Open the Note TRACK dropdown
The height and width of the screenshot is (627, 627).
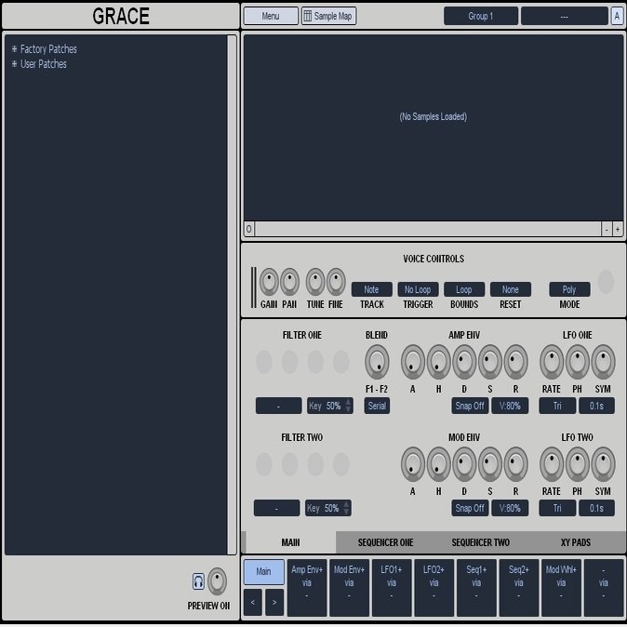point(371,289)
